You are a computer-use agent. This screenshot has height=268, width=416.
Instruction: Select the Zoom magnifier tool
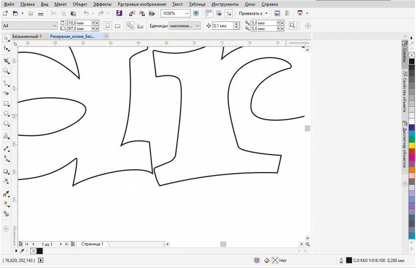pos(6,71)
